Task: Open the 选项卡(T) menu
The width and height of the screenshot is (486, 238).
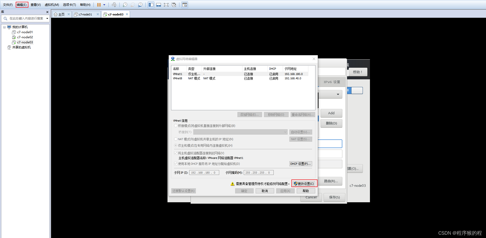Action: pyautogui.click(x=69, y=5)
